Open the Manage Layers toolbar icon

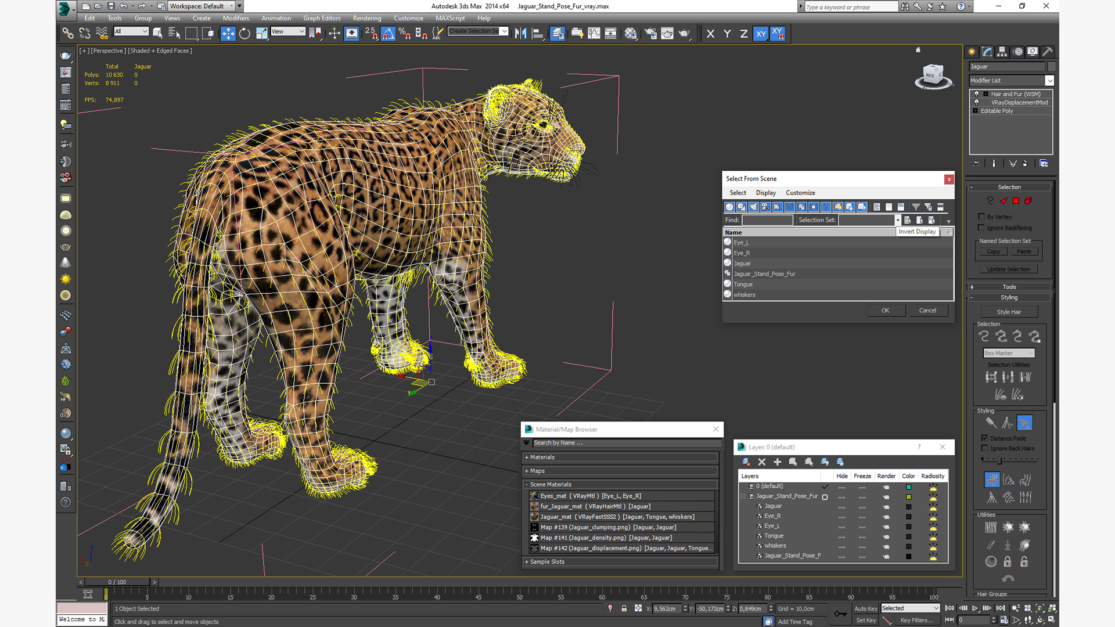[x=557, y=34]
